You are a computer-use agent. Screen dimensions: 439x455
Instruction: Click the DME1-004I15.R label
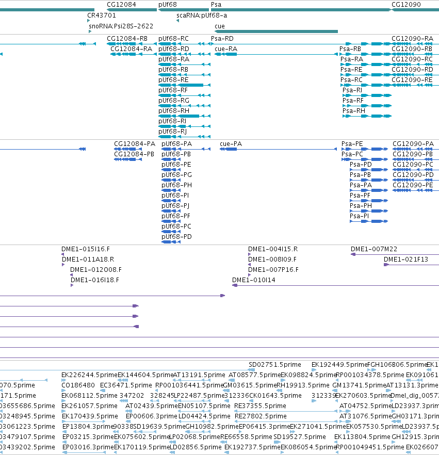[273, 249]
